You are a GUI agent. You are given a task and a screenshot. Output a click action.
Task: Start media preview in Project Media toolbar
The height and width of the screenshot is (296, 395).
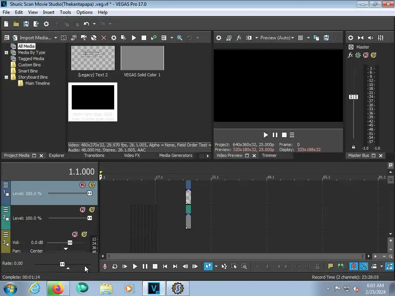tap(134, 38)
